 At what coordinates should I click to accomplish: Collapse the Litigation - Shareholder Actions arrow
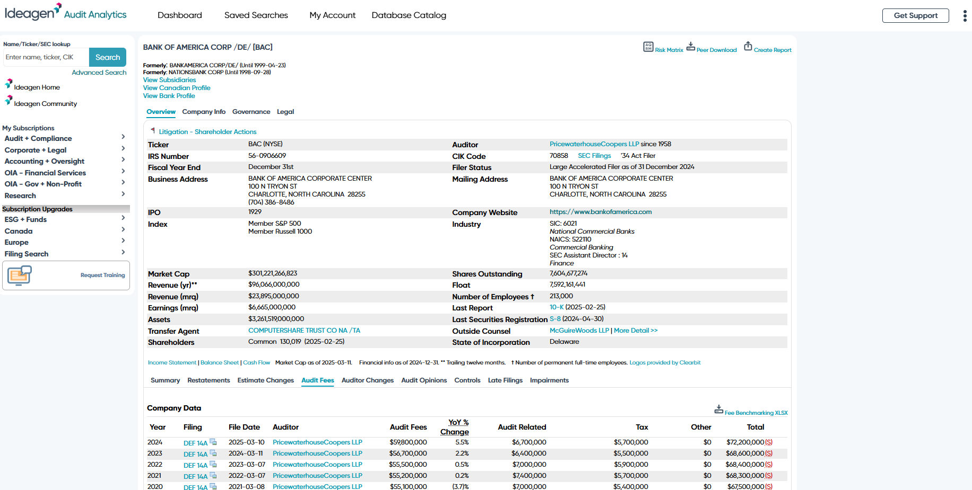click(x=153, y=130)
